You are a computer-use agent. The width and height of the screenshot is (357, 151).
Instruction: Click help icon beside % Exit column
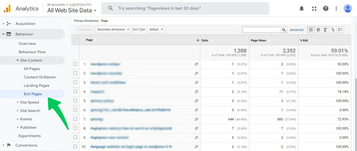[311, 40]
